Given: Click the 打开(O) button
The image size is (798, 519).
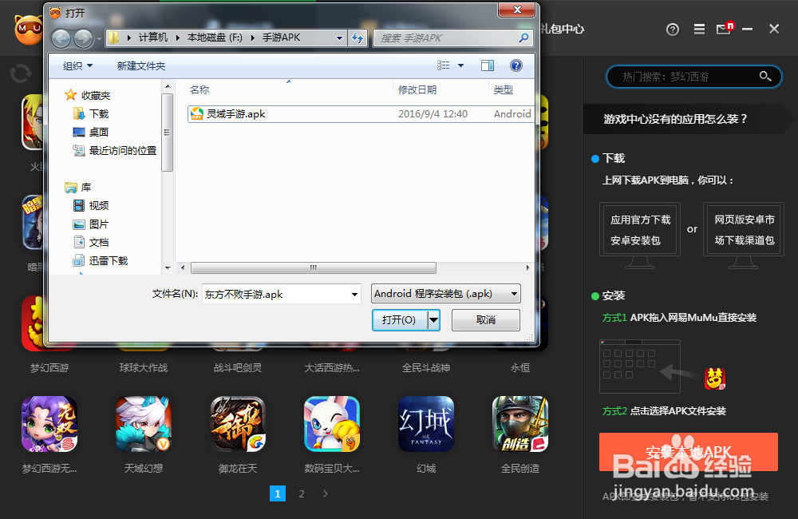Looking at the screenshot, I should pos(400,320).
